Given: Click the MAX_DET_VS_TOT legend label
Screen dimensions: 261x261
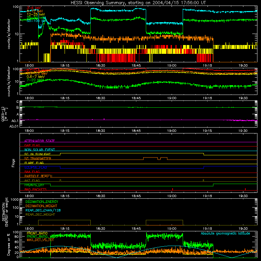Looking at the screenshot, I should point(40,240).
